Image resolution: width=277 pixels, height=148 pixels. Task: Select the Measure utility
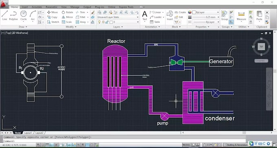pos(241,16)
